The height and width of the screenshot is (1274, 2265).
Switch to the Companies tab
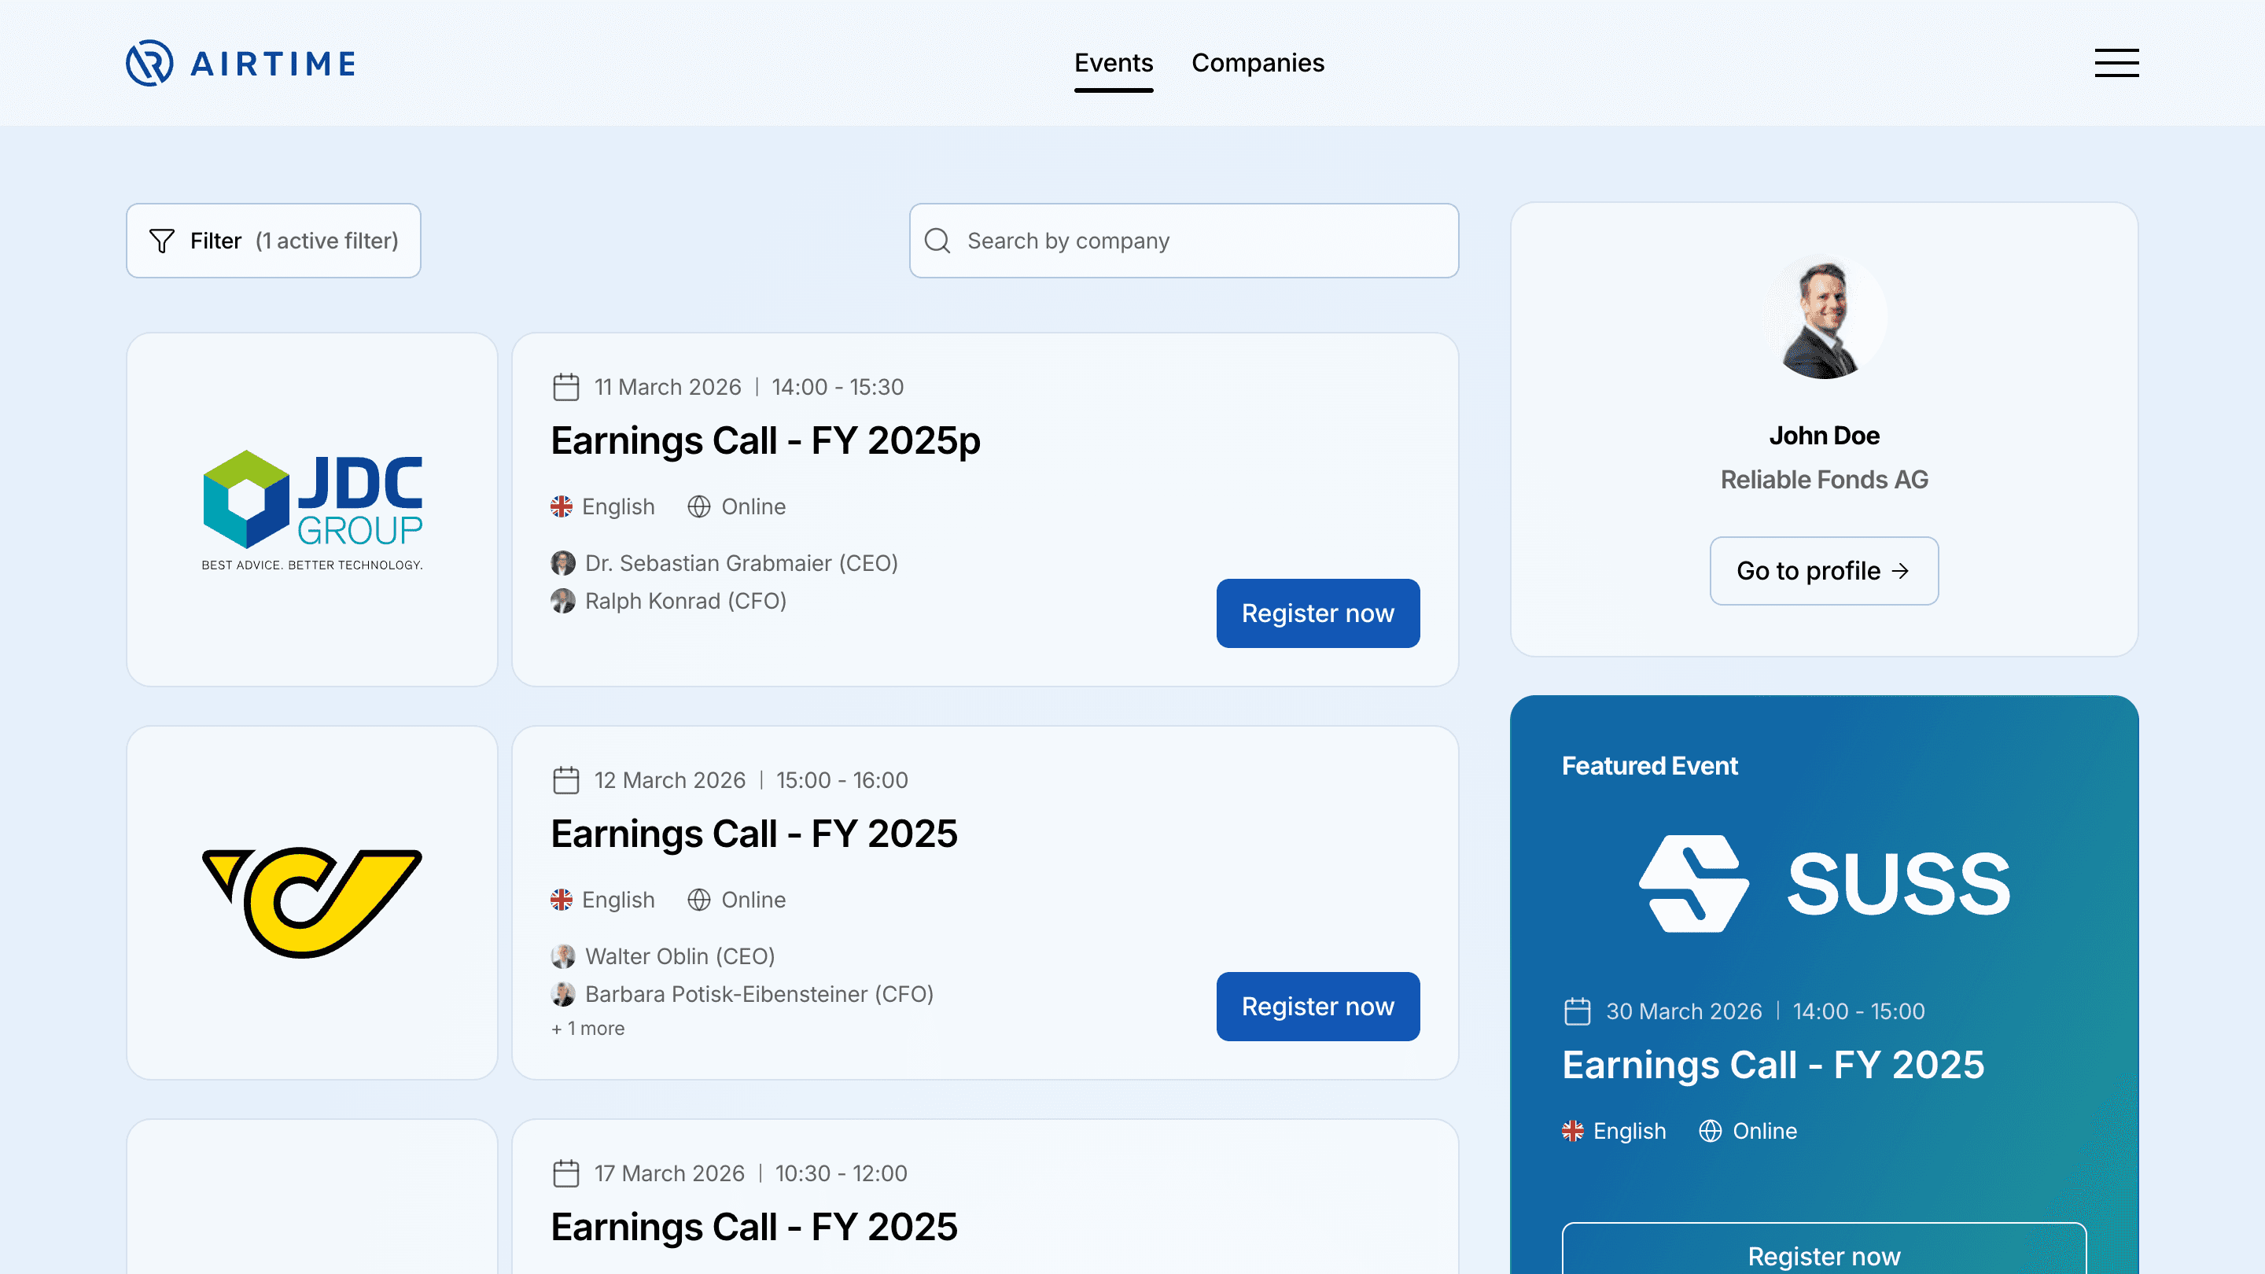coord(1258,62)
